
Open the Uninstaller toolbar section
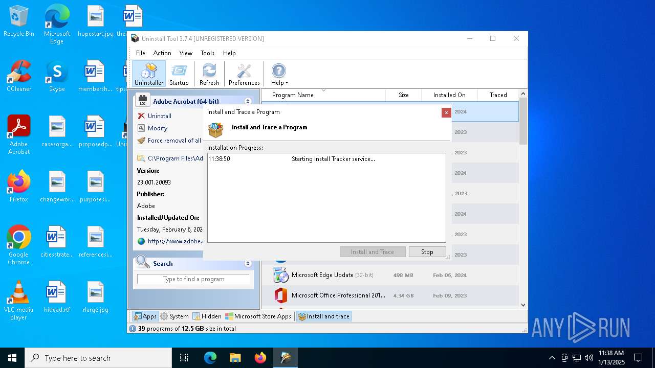(149, 74)
